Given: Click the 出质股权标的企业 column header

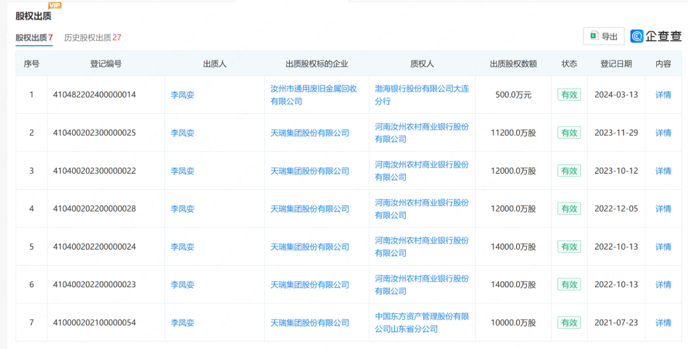Looking at the screenshot, I should coord(317,64).
